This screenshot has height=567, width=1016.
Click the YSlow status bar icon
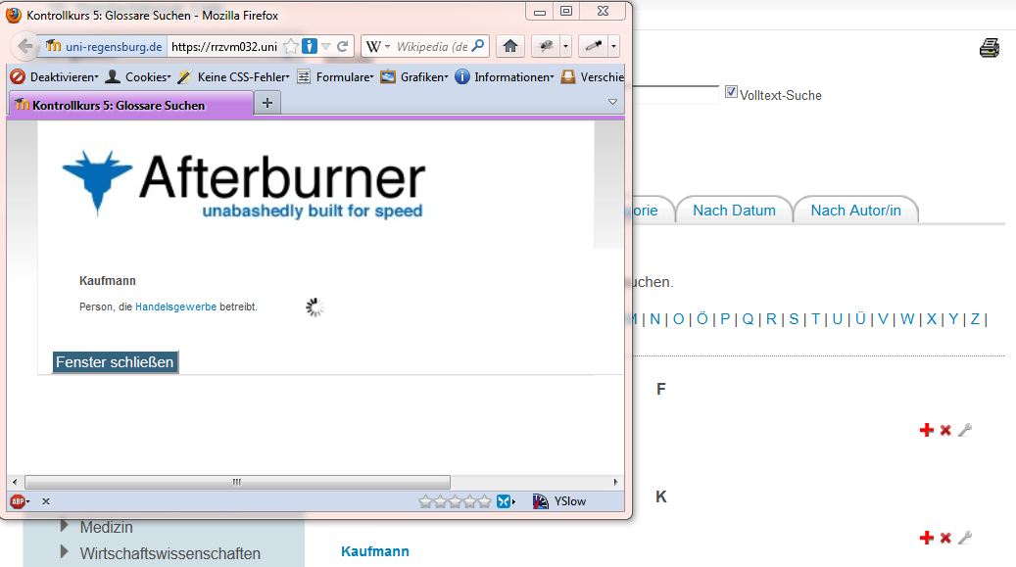559,501
